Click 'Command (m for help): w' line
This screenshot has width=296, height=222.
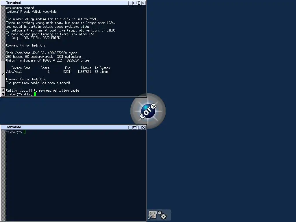[x=26, y=79]
